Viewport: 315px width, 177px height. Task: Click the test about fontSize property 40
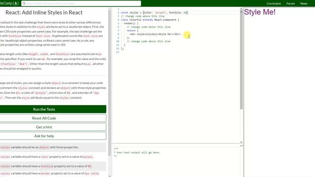53,166
